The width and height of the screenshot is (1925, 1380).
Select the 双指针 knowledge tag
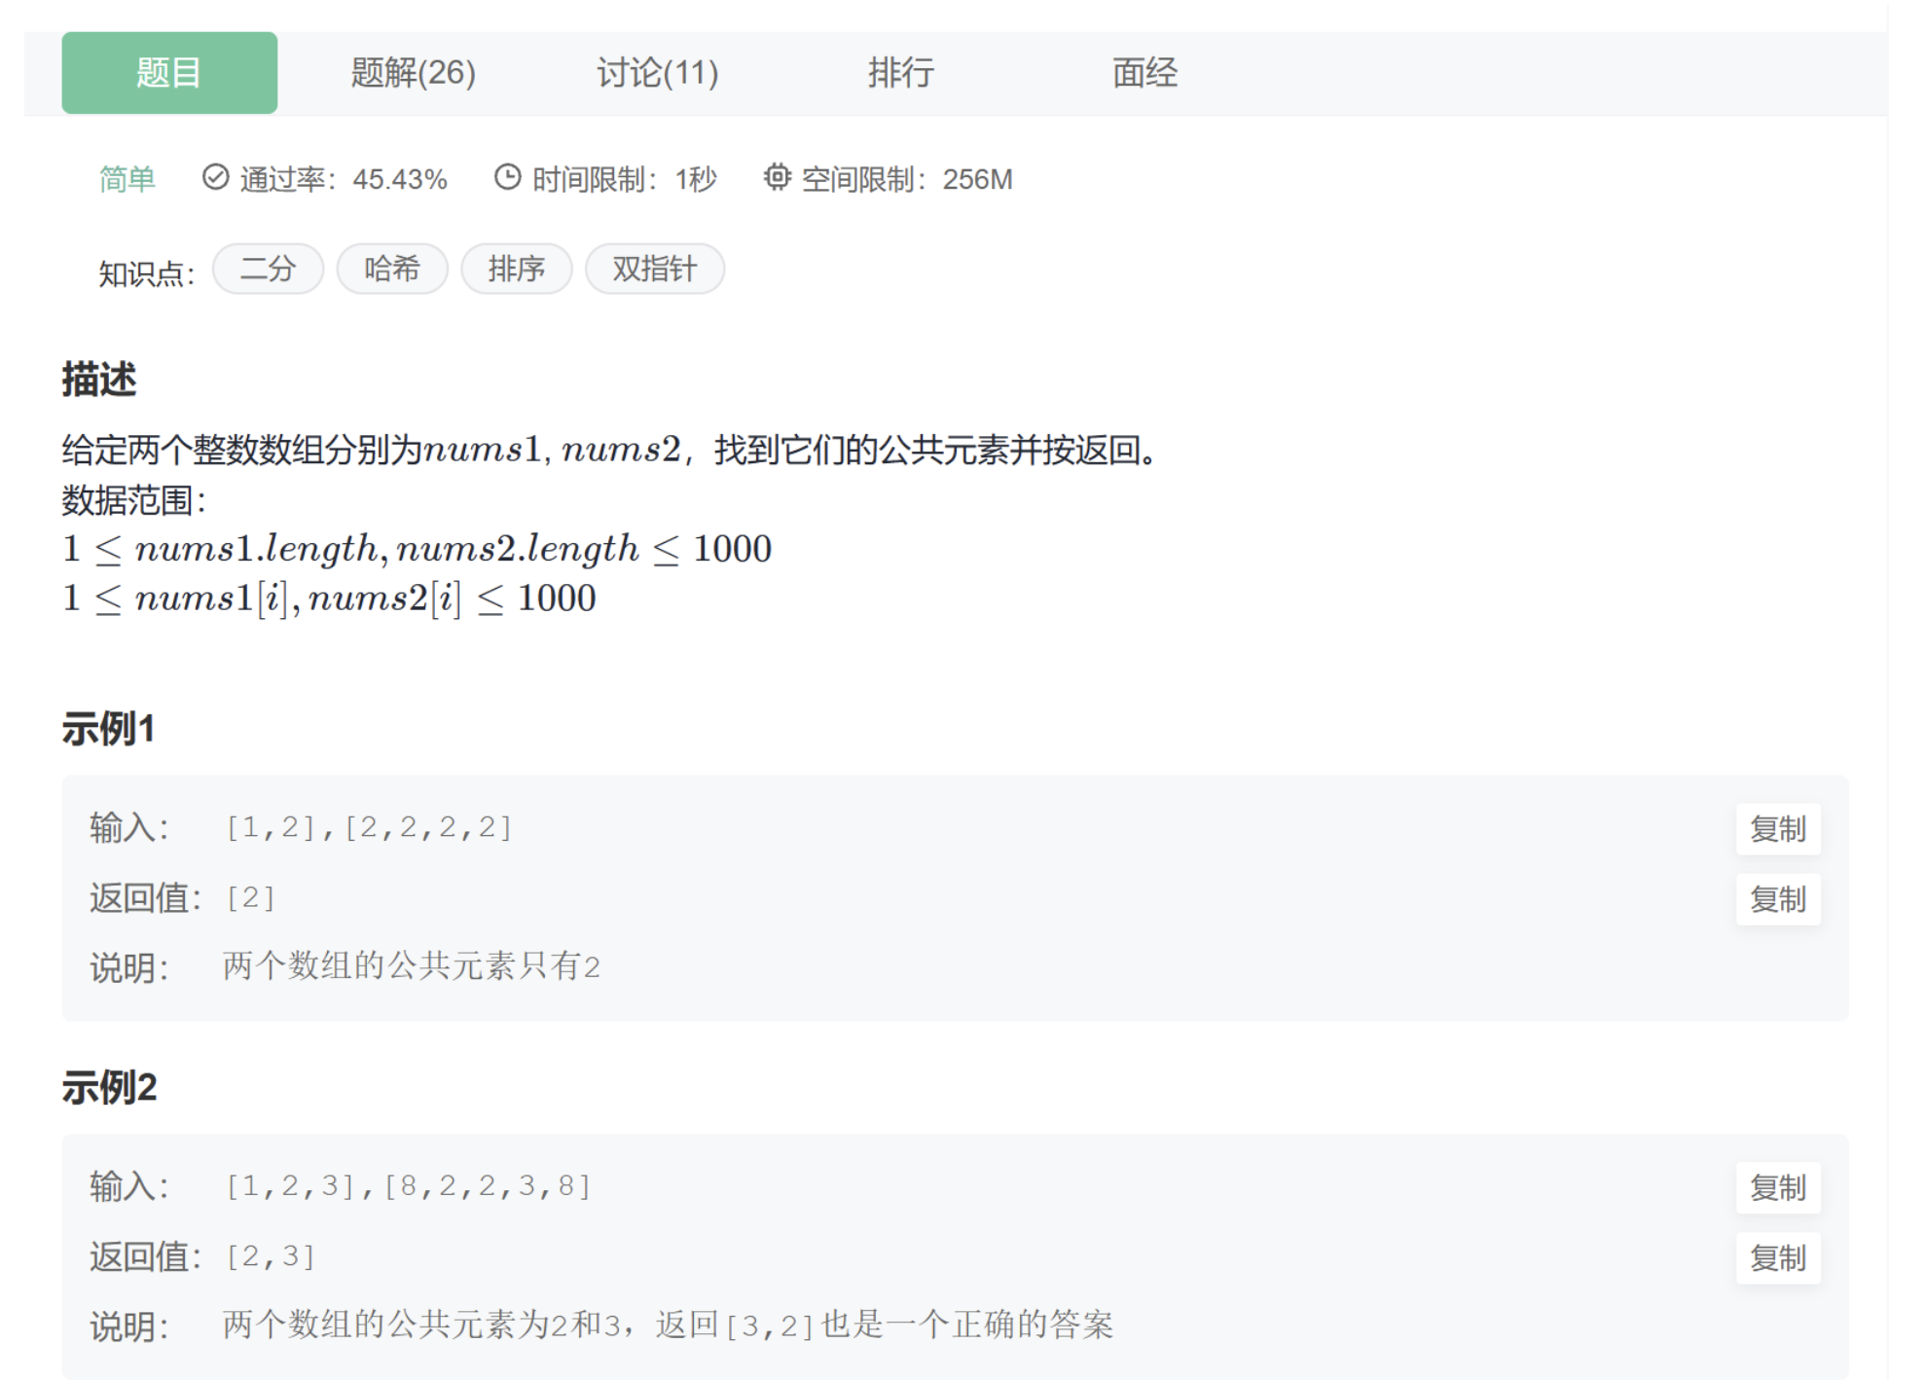(x=654, y=270)
